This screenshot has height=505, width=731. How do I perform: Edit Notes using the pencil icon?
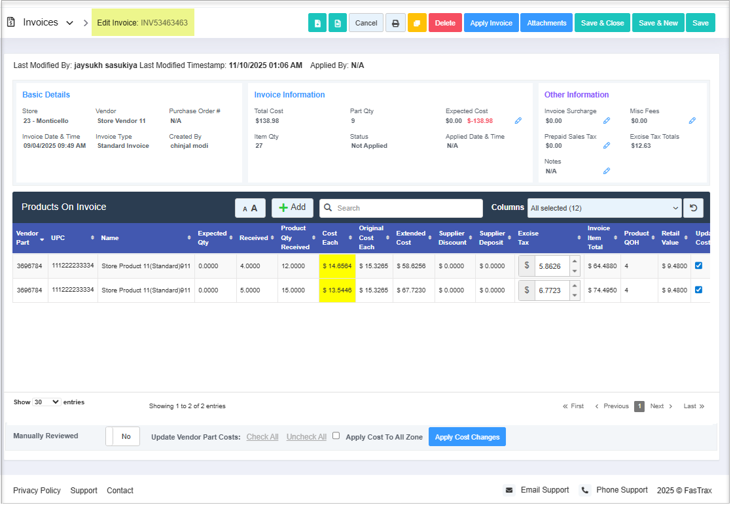(607, 171)
